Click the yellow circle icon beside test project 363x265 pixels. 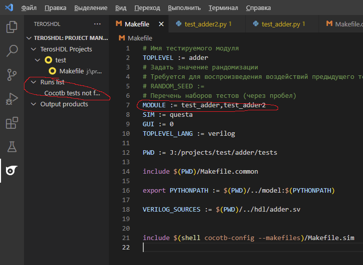click(x=48, y=60)
